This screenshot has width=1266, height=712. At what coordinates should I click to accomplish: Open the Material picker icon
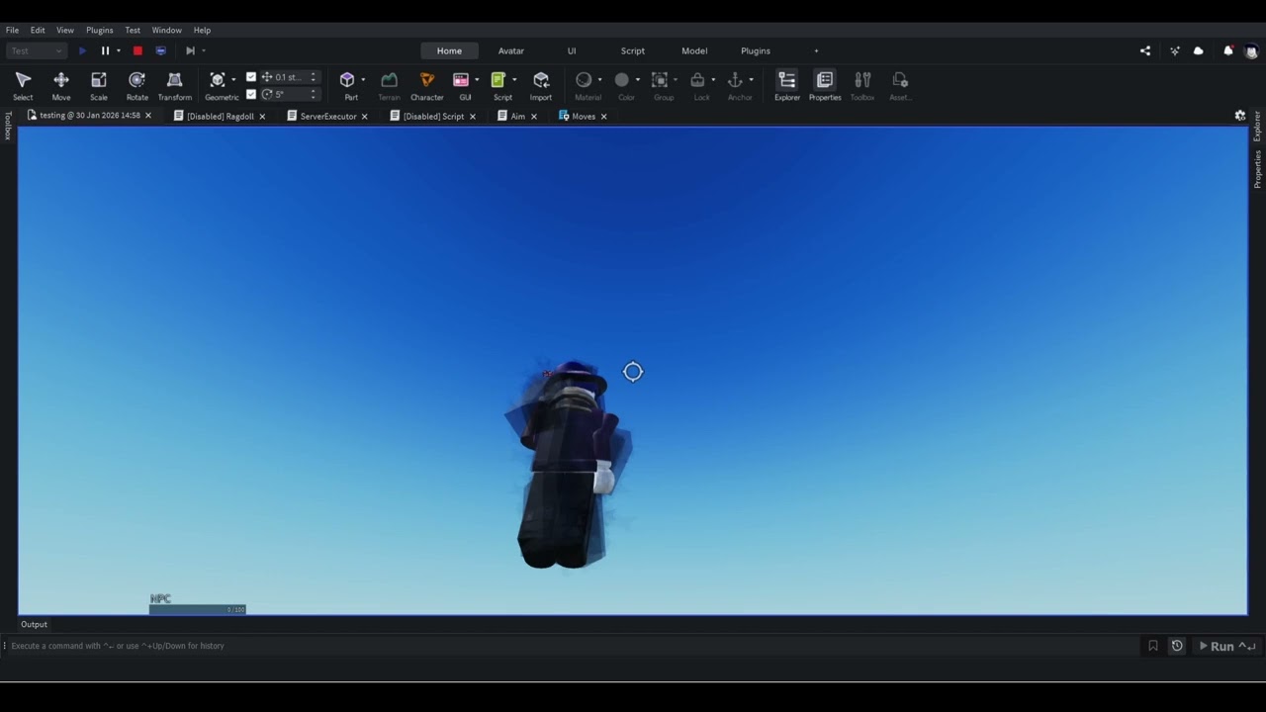pyautogui.click(x=584, y=80)
